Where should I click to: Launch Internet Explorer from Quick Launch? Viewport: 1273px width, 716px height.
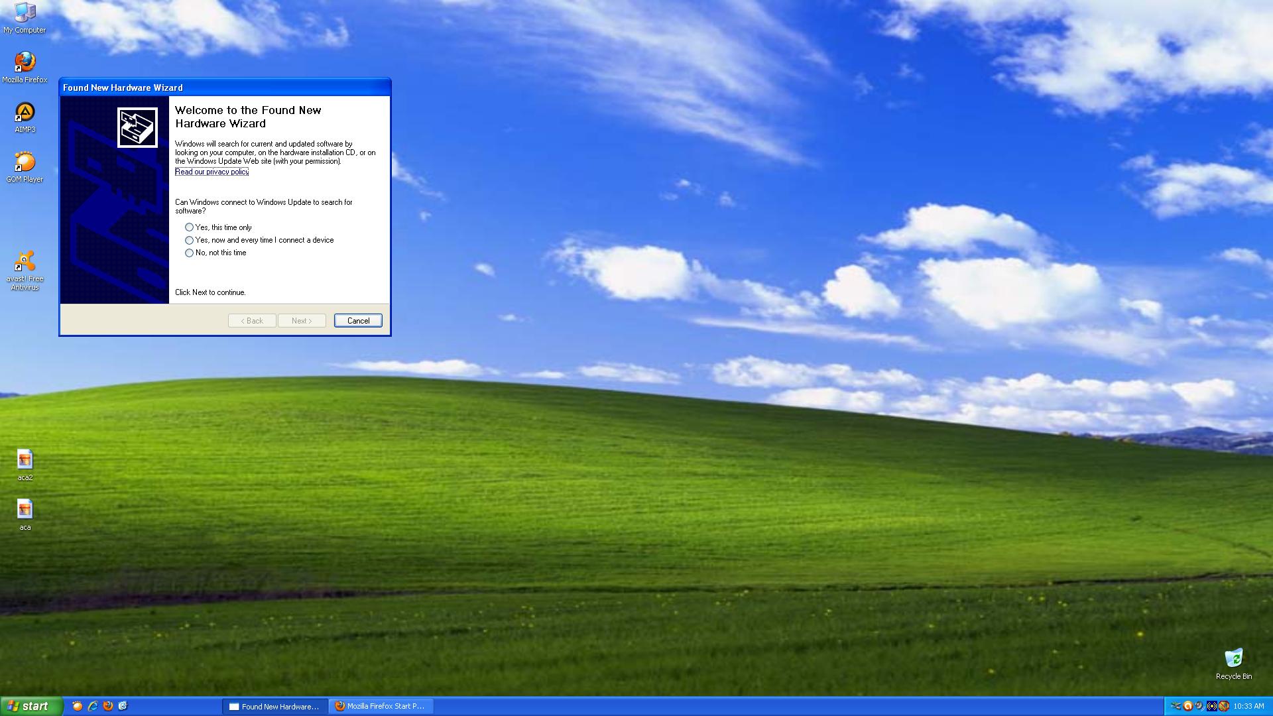click(x=93, y=706)
